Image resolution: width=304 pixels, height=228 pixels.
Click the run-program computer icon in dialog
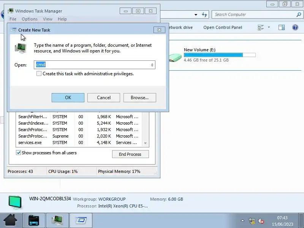click(x=21, y=48)
